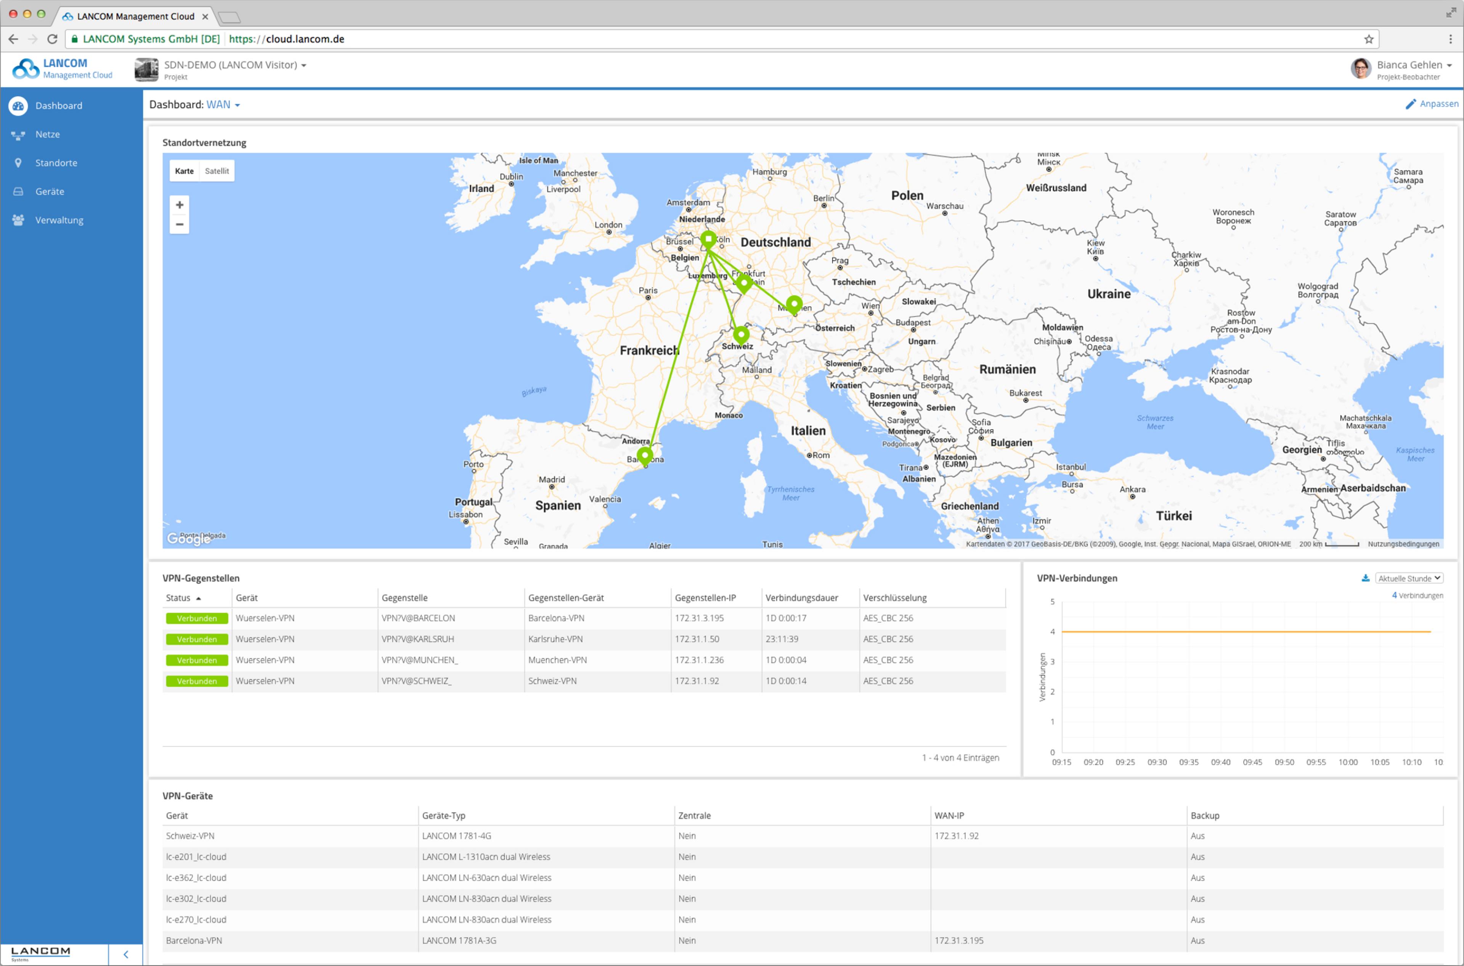
Task: Select Karte map view
Action: point(184,171)
